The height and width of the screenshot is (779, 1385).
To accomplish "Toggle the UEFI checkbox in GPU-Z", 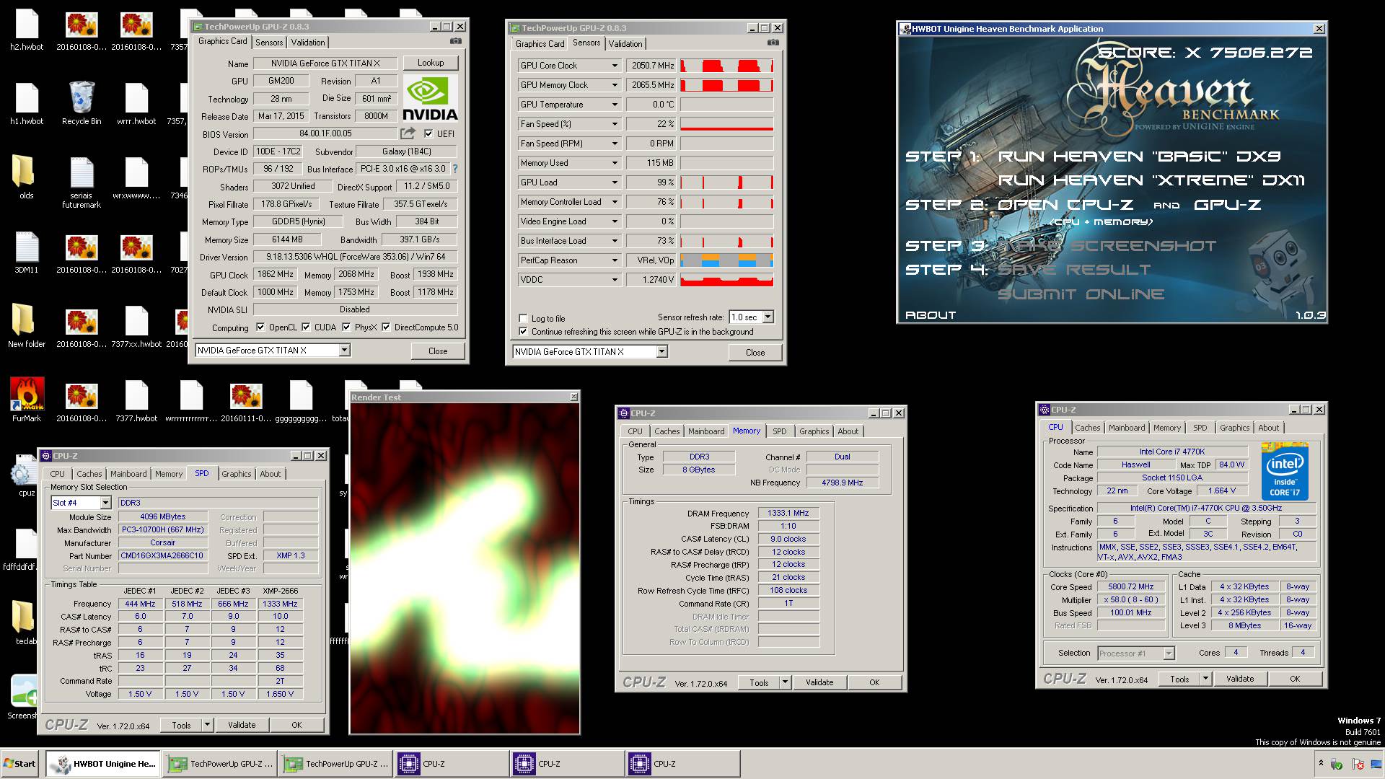I will [428, 133].
